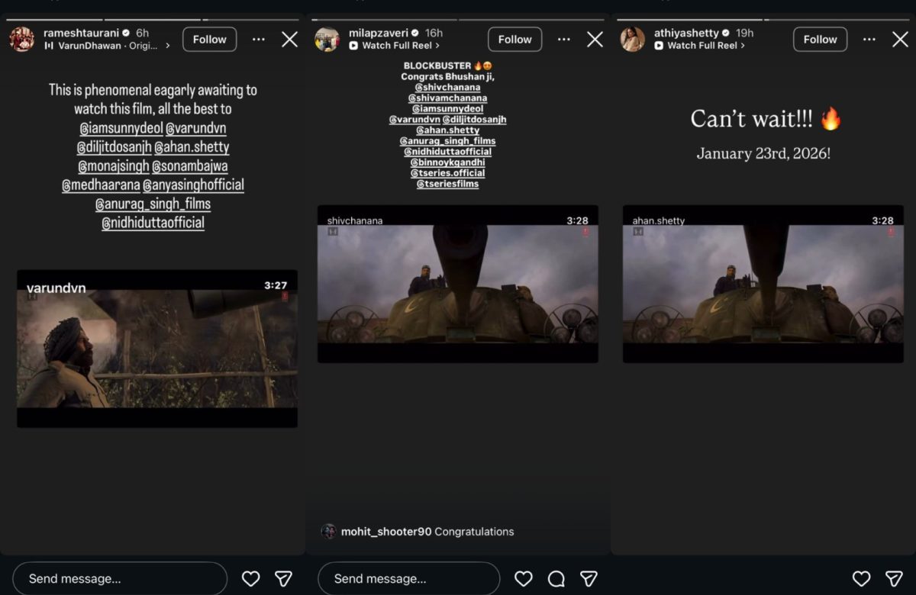Open more options on athiyashetty story
The image size is (916, 595).
(869, 40)
